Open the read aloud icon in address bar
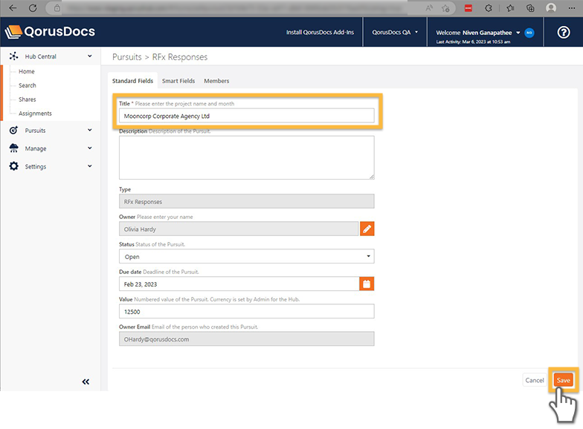The image size is (583, 429). click(429, 7)
